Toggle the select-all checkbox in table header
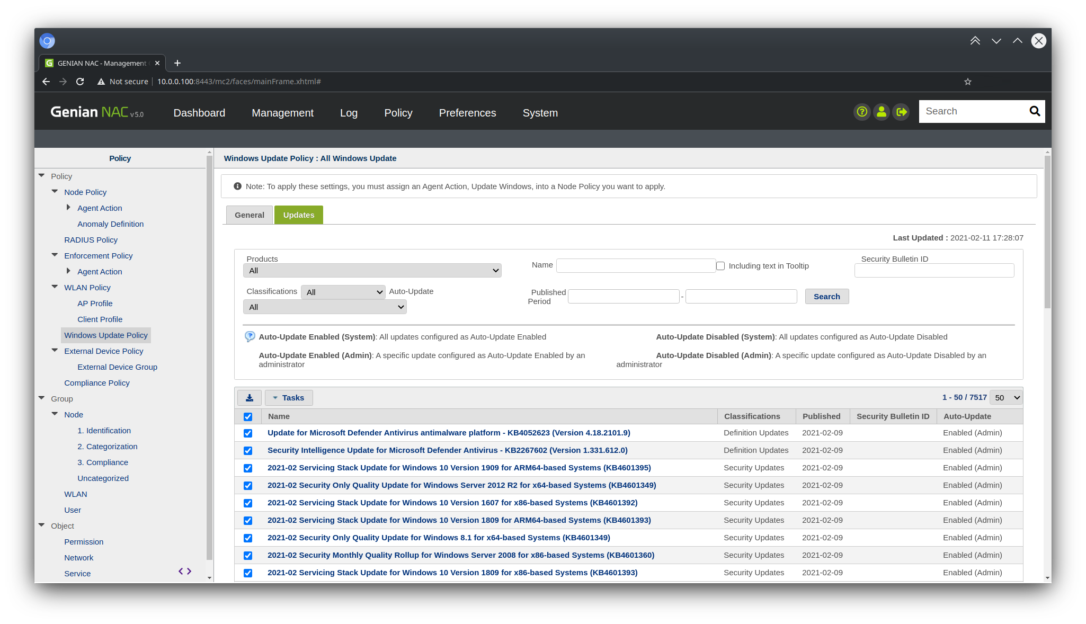 point(248,417)
